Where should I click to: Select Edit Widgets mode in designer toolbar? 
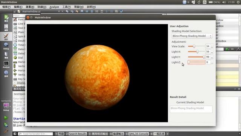tap(67, 11)
